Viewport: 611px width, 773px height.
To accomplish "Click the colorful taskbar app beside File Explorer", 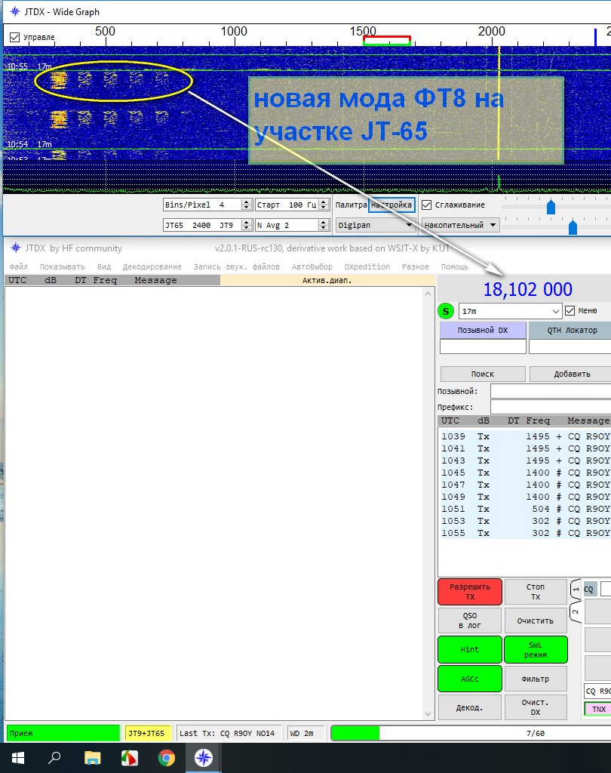I will 130,758.
